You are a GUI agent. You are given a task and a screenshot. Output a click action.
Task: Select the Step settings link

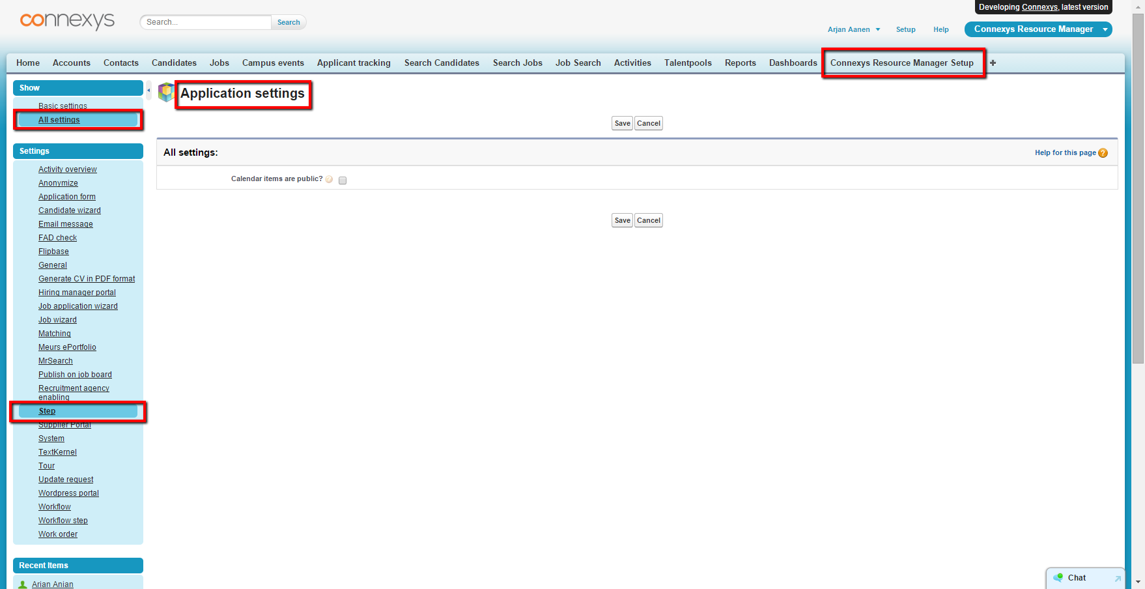tap(47, 411)
